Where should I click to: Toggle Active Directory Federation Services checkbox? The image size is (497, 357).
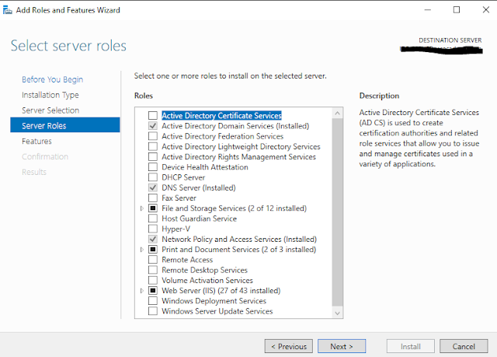153,136
